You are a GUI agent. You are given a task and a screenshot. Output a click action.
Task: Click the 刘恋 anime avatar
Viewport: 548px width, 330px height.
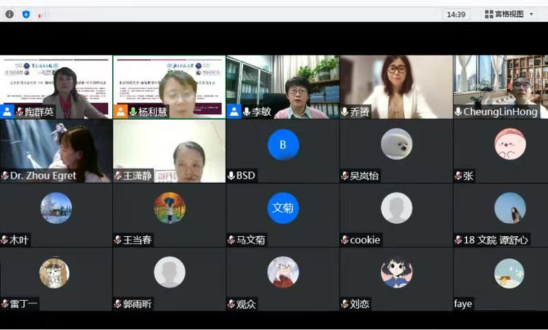tap(396, 272)
